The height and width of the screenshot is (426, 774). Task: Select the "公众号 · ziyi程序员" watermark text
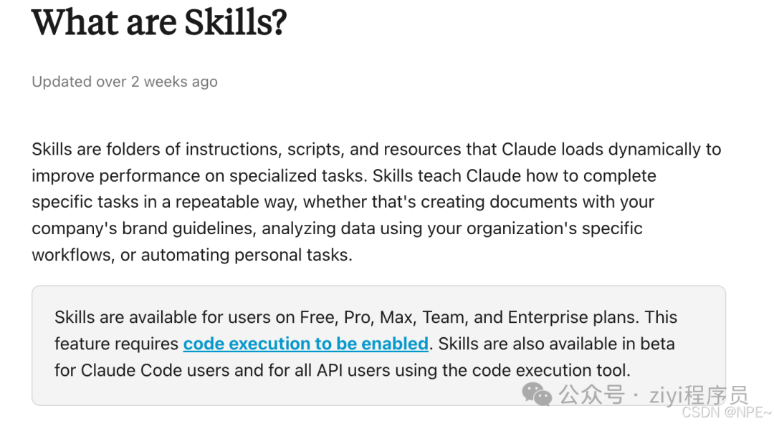coord(653,394)
